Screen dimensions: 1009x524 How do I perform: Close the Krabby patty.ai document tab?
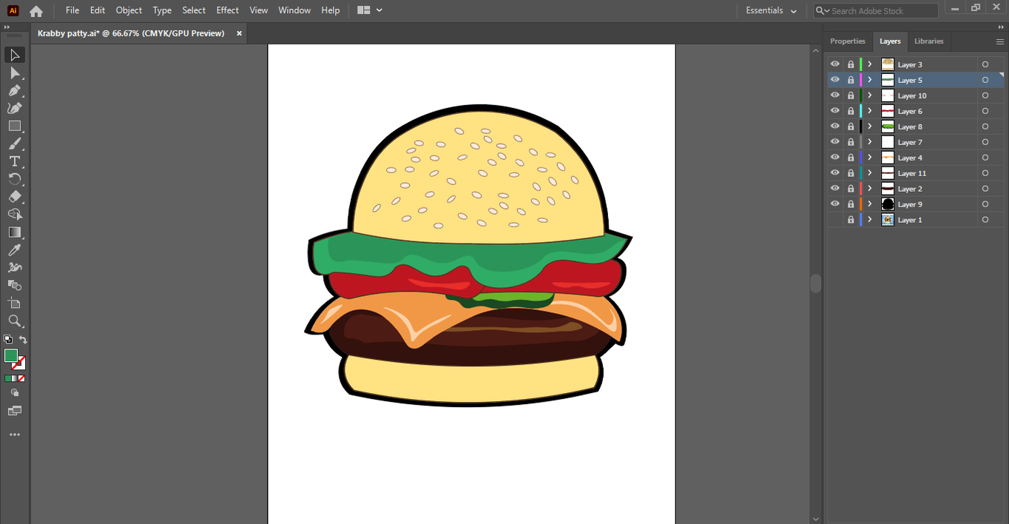point(239,33)
